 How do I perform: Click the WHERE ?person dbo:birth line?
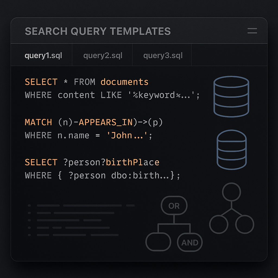click(102, 176)
